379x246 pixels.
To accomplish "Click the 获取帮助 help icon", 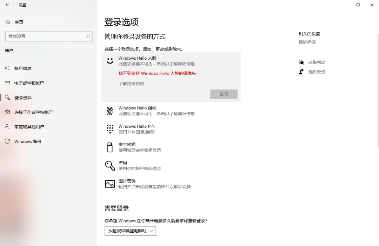I will [301, 62].
